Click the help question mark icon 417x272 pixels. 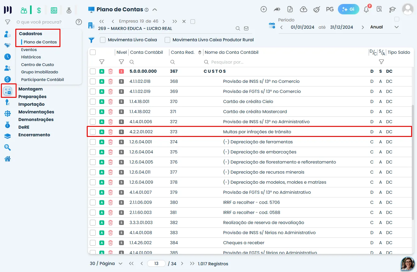tap(79, 22)
